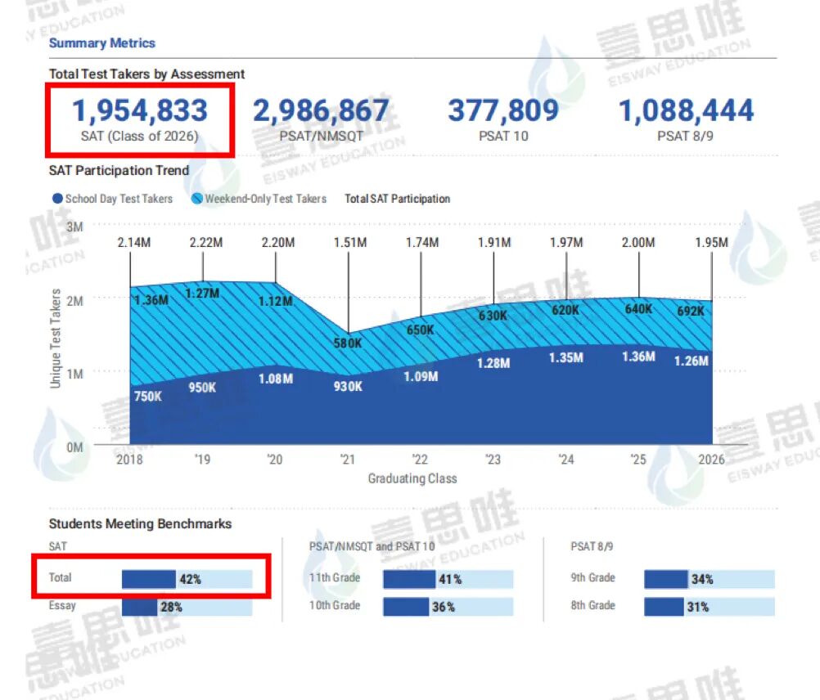Click the 1.26M school day data label
Image resolution: width=820 pixels, height=700 pixels.
click(692, 361)
